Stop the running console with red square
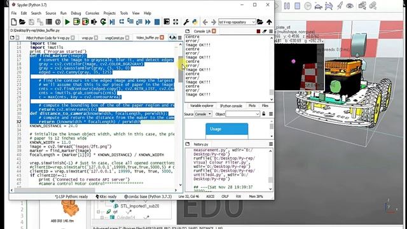This screenshot has width=407, height=229. [x=258, y=31]
